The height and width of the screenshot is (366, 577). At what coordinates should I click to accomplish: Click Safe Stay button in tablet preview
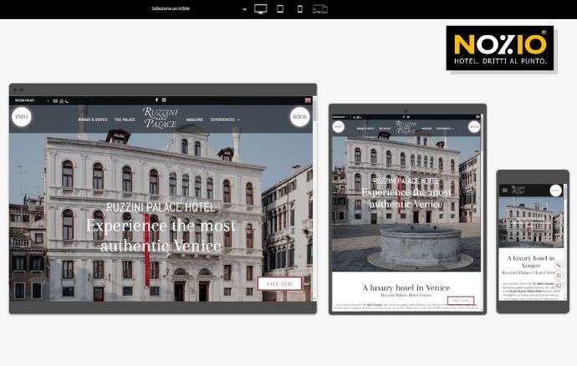tap(461, 301)
